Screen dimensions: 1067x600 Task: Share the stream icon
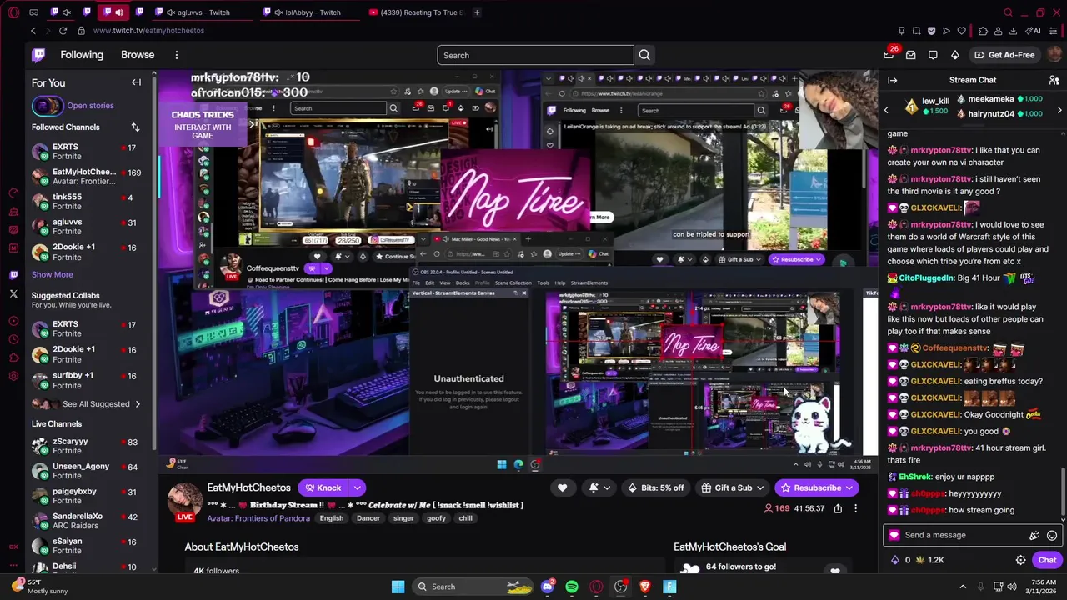[x=838, y=508]
